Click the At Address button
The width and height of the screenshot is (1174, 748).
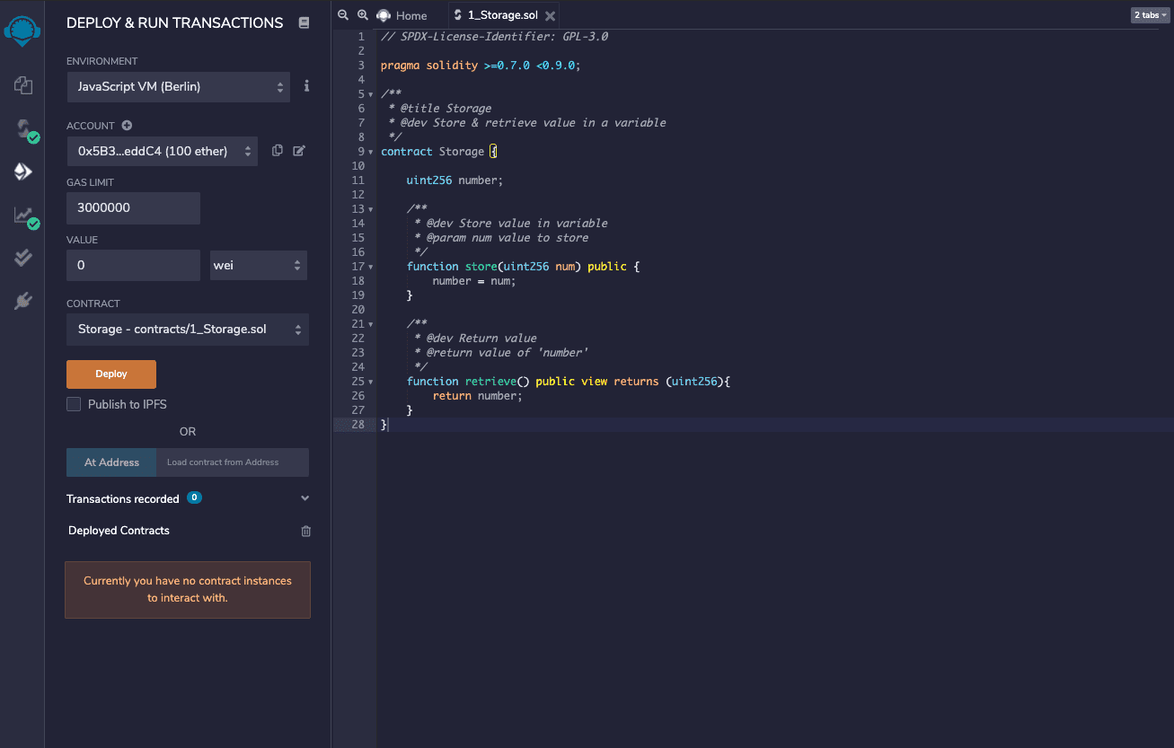111,462
